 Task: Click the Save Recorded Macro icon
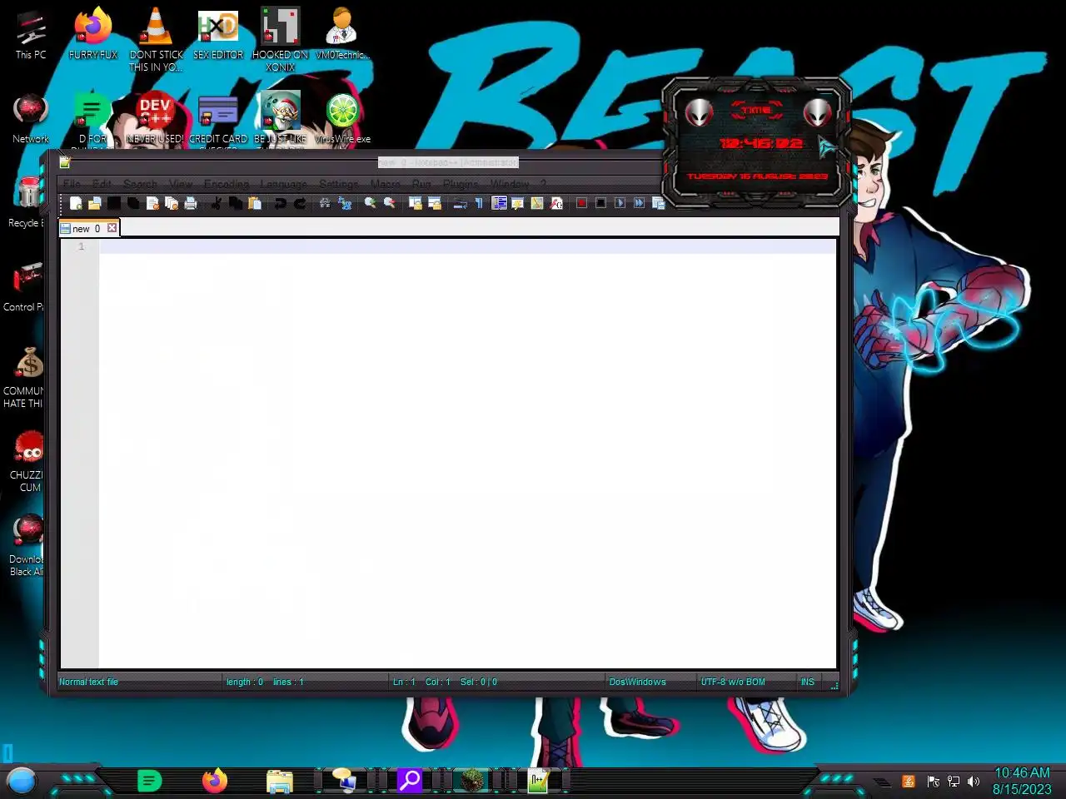[659, 203]
